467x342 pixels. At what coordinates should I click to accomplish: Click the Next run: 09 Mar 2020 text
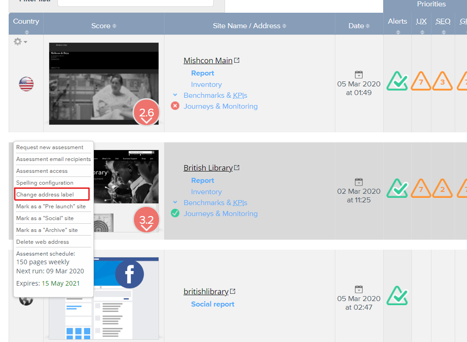click(x=50, y=271)
